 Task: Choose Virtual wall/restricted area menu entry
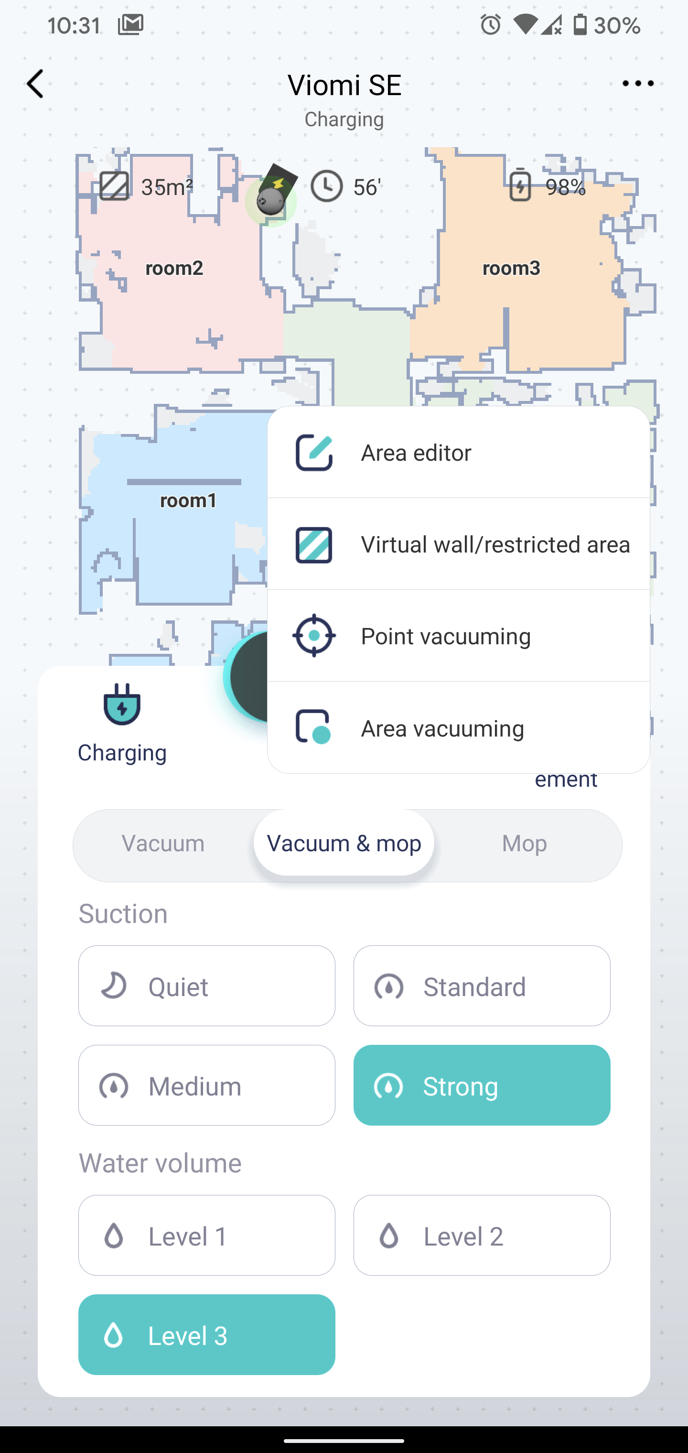(459, 544)
